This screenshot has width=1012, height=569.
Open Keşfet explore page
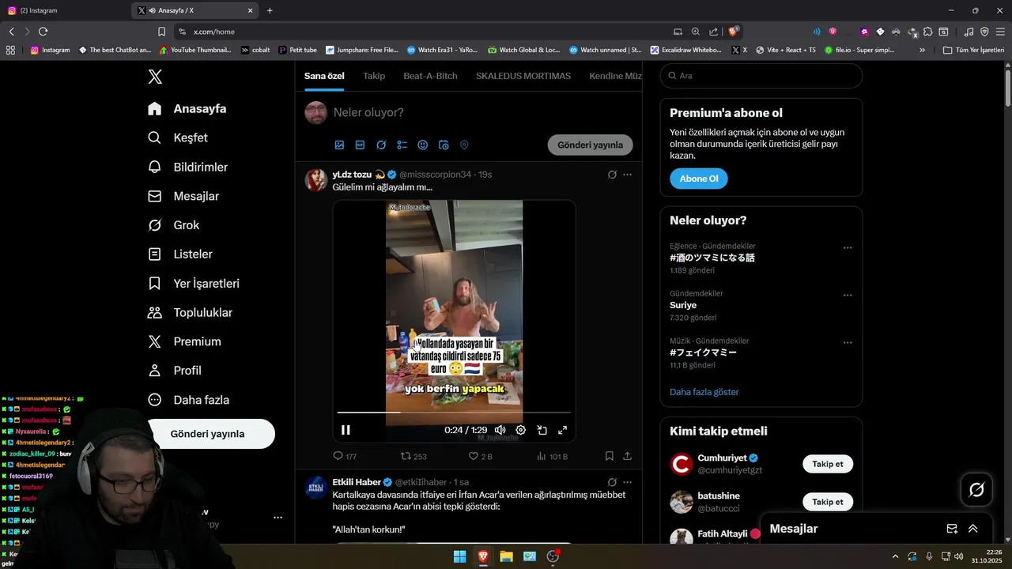click(178, 138)
